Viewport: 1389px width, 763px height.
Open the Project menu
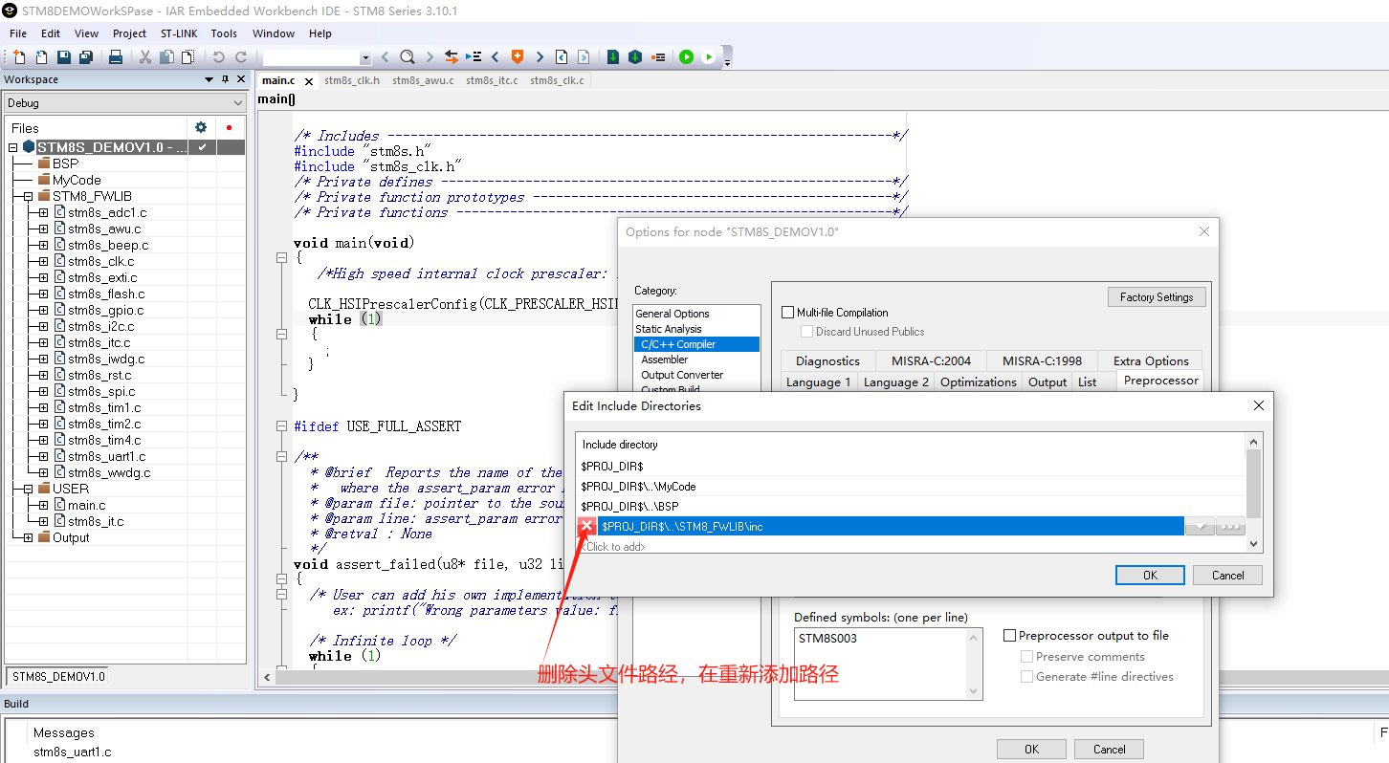pos(129,33)
